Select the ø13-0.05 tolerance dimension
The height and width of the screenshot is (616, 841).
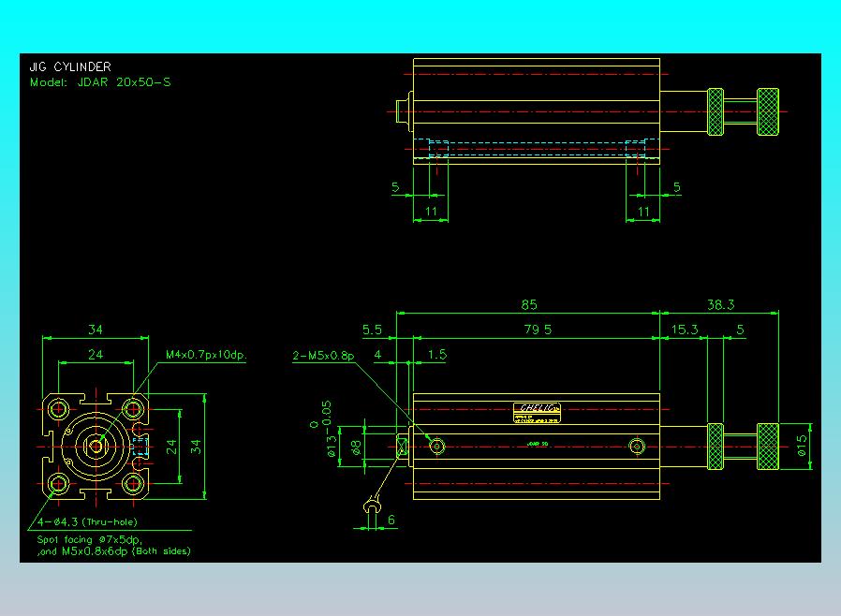click(x=327, y=429)
